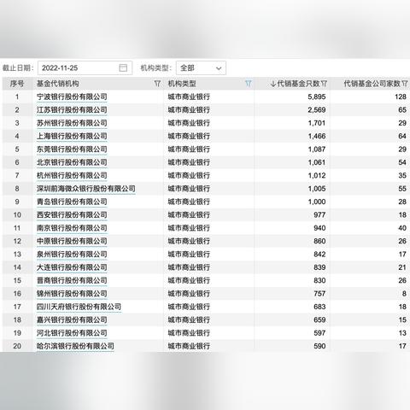Open 青岛银行股份有限公司 link
The width and height of the screenshot is (410, 410).
coord(72,202)
